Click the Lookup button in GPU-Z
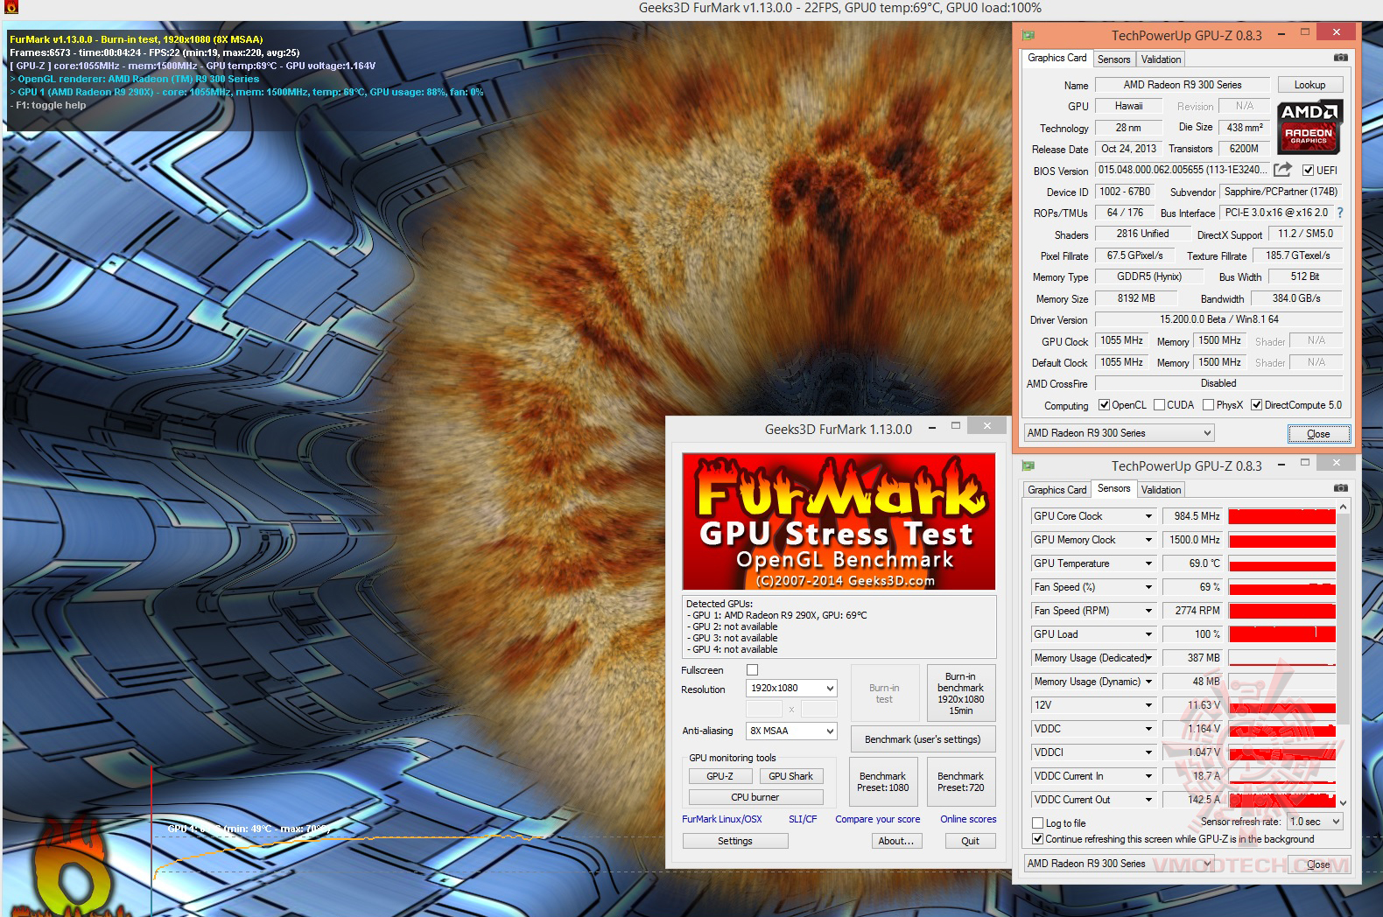 (1309, 85)
